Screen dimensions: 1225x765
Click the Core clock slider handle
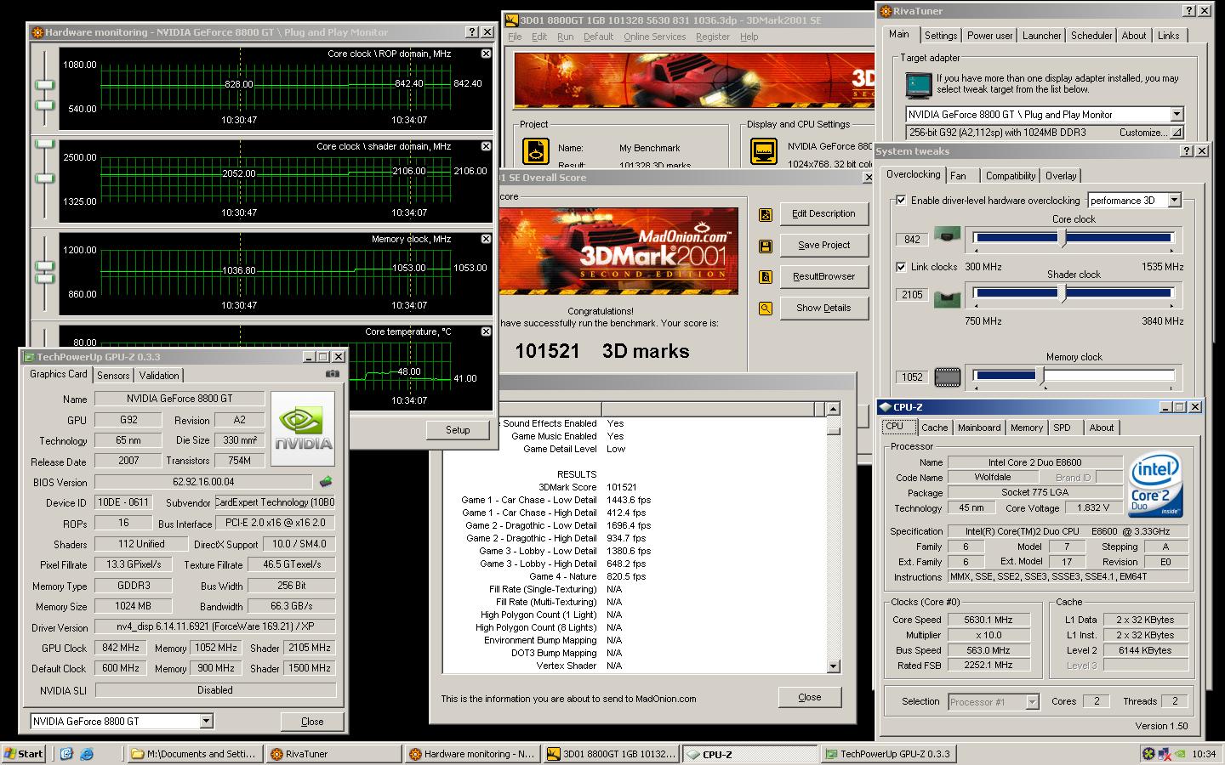[x=1063, y=238]
